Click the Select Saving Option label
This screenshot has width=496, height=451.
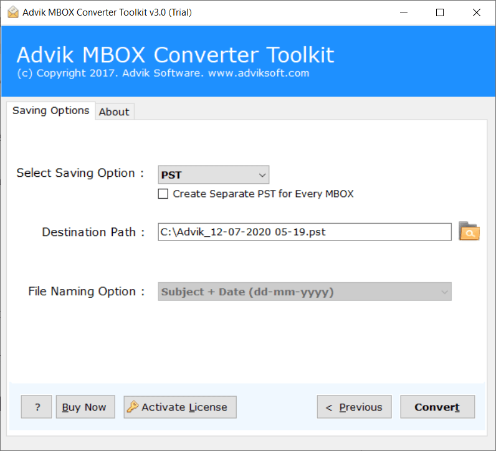pyautogui.click(x=80, y=173)
